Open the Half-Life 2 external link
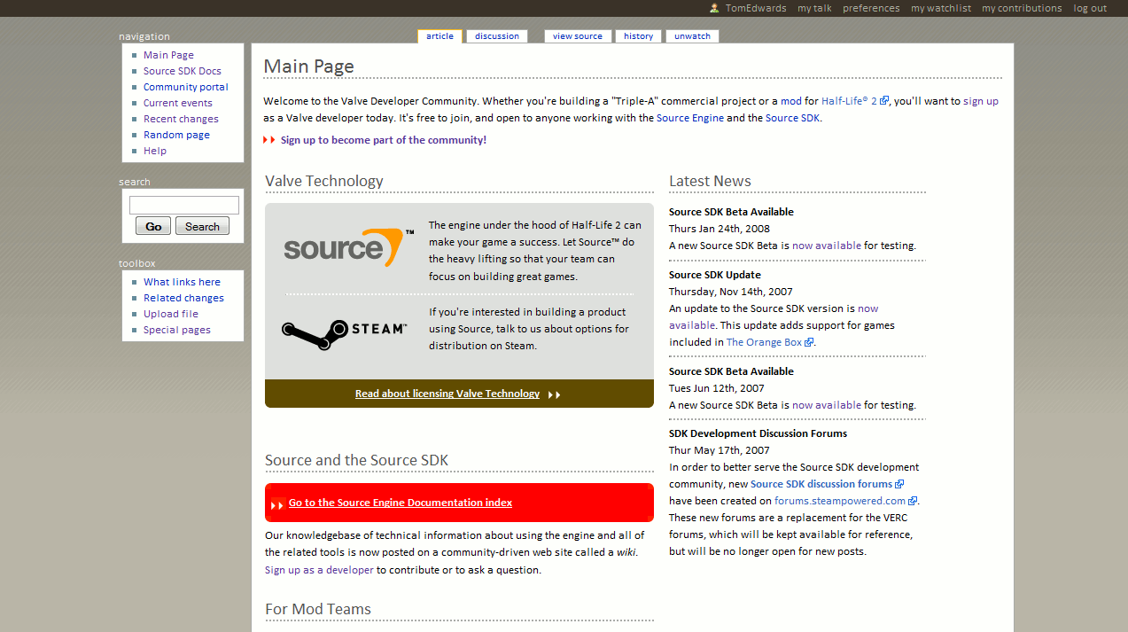 pyautogui.click(x=849, y=101)
